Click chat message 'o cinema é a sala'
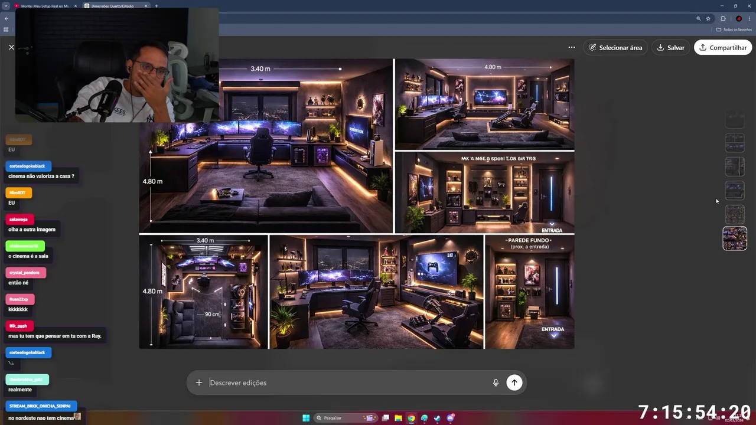756x425 pixels. [28, 256]
